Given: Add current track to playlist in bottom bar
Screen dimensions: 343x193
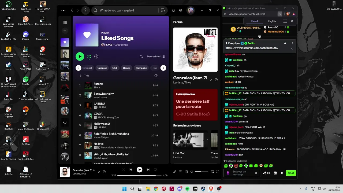Looking at the screenshot, I should tap(104, 172).
